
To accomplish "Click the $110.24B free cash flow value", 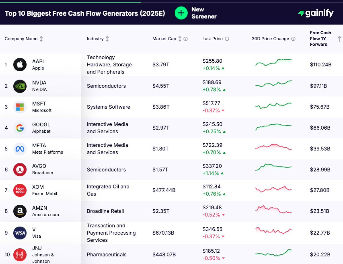I will tap(321, 65).
